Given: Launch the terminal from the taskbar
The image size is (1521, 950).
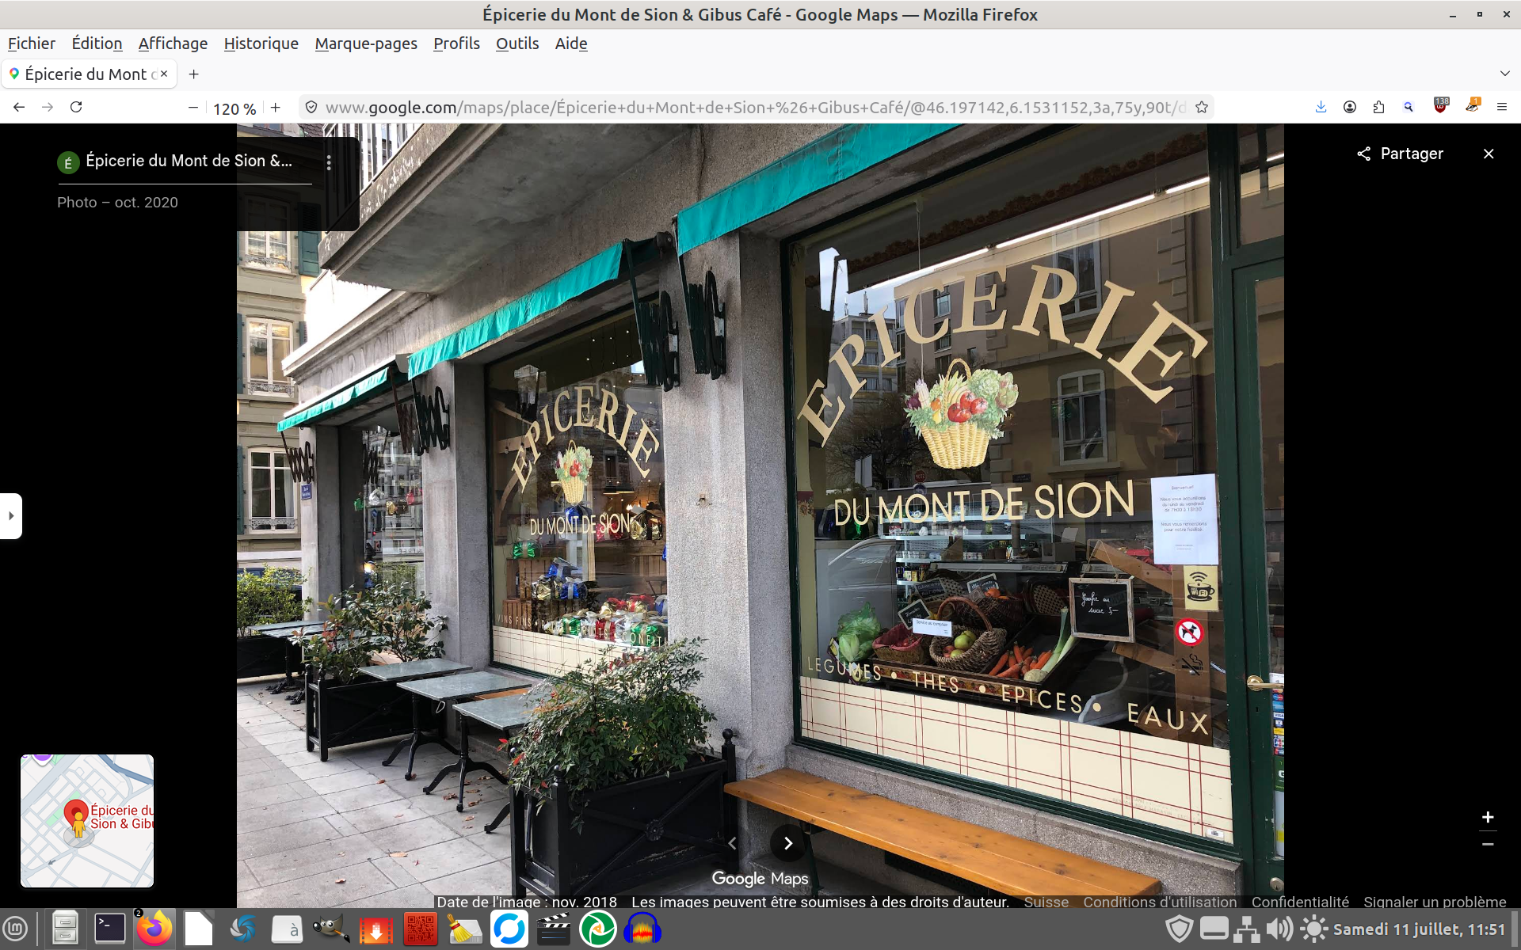Looking at the screenshot, I should 109,929.
